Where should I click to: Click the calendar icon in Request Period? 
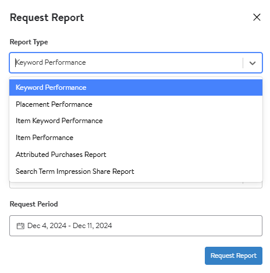(x=20, y=226)
